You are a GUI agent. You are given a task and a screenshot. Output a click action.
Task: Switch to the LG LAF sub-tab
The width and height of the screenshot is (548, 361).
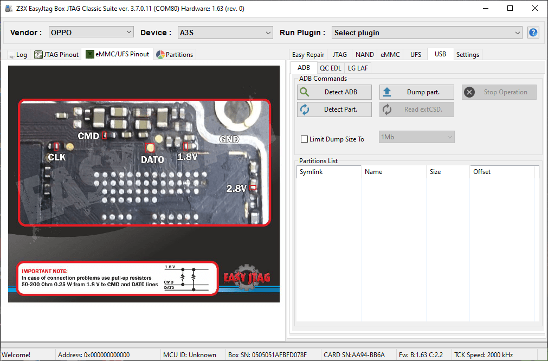pos(358,68)
